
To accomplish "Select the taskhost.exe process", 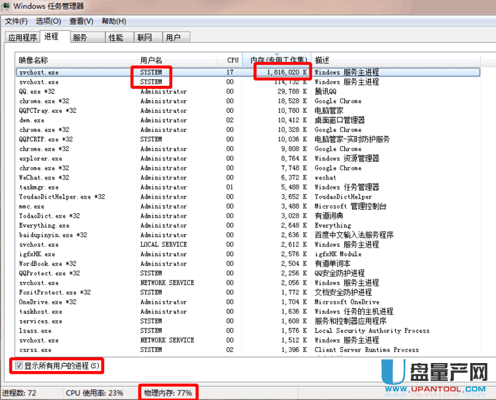I will tap(248, 312).
